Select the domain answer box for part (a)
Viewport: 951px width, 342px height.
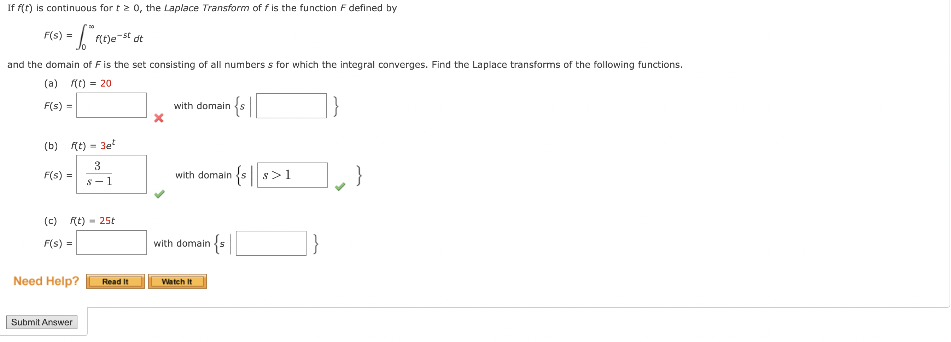pyautogui.click(x=291, y=106)
